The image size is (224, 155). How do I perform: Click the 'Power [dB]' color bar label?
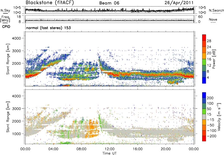[x=214, y=59]
